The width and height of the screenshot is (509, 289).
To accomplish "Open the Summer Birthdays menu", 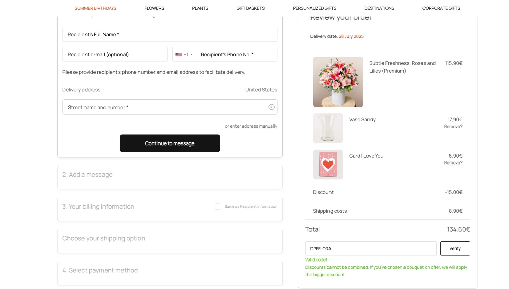I will (x=95, y=8).
